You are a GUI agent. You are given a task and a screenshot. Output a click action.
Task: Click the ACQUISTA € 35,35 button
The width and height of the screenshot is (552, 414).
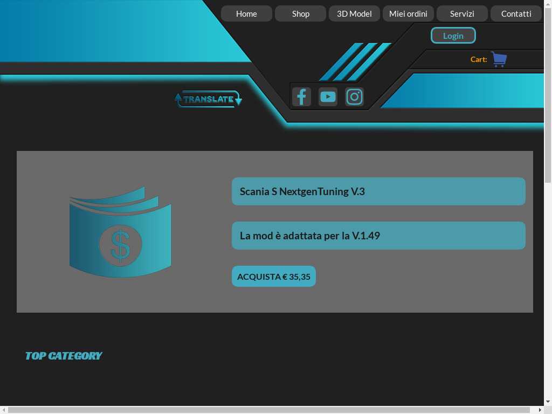(x=273, y=277)
